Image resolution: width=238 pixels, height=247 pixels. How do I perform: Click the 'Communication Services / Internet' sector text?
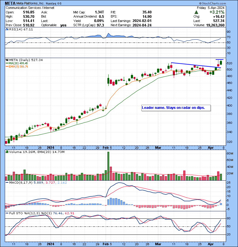tap(30, 8)
